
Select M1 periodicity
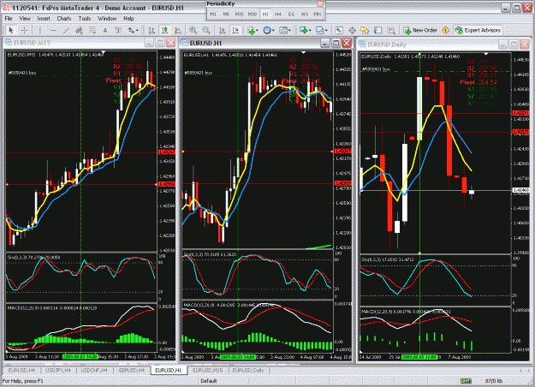click(213, 14)
